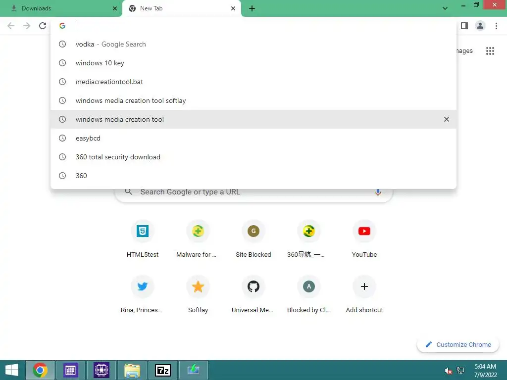Open the profile avatar icon
Viewport: 507px width, 380px height.
[x=480, y=26]
